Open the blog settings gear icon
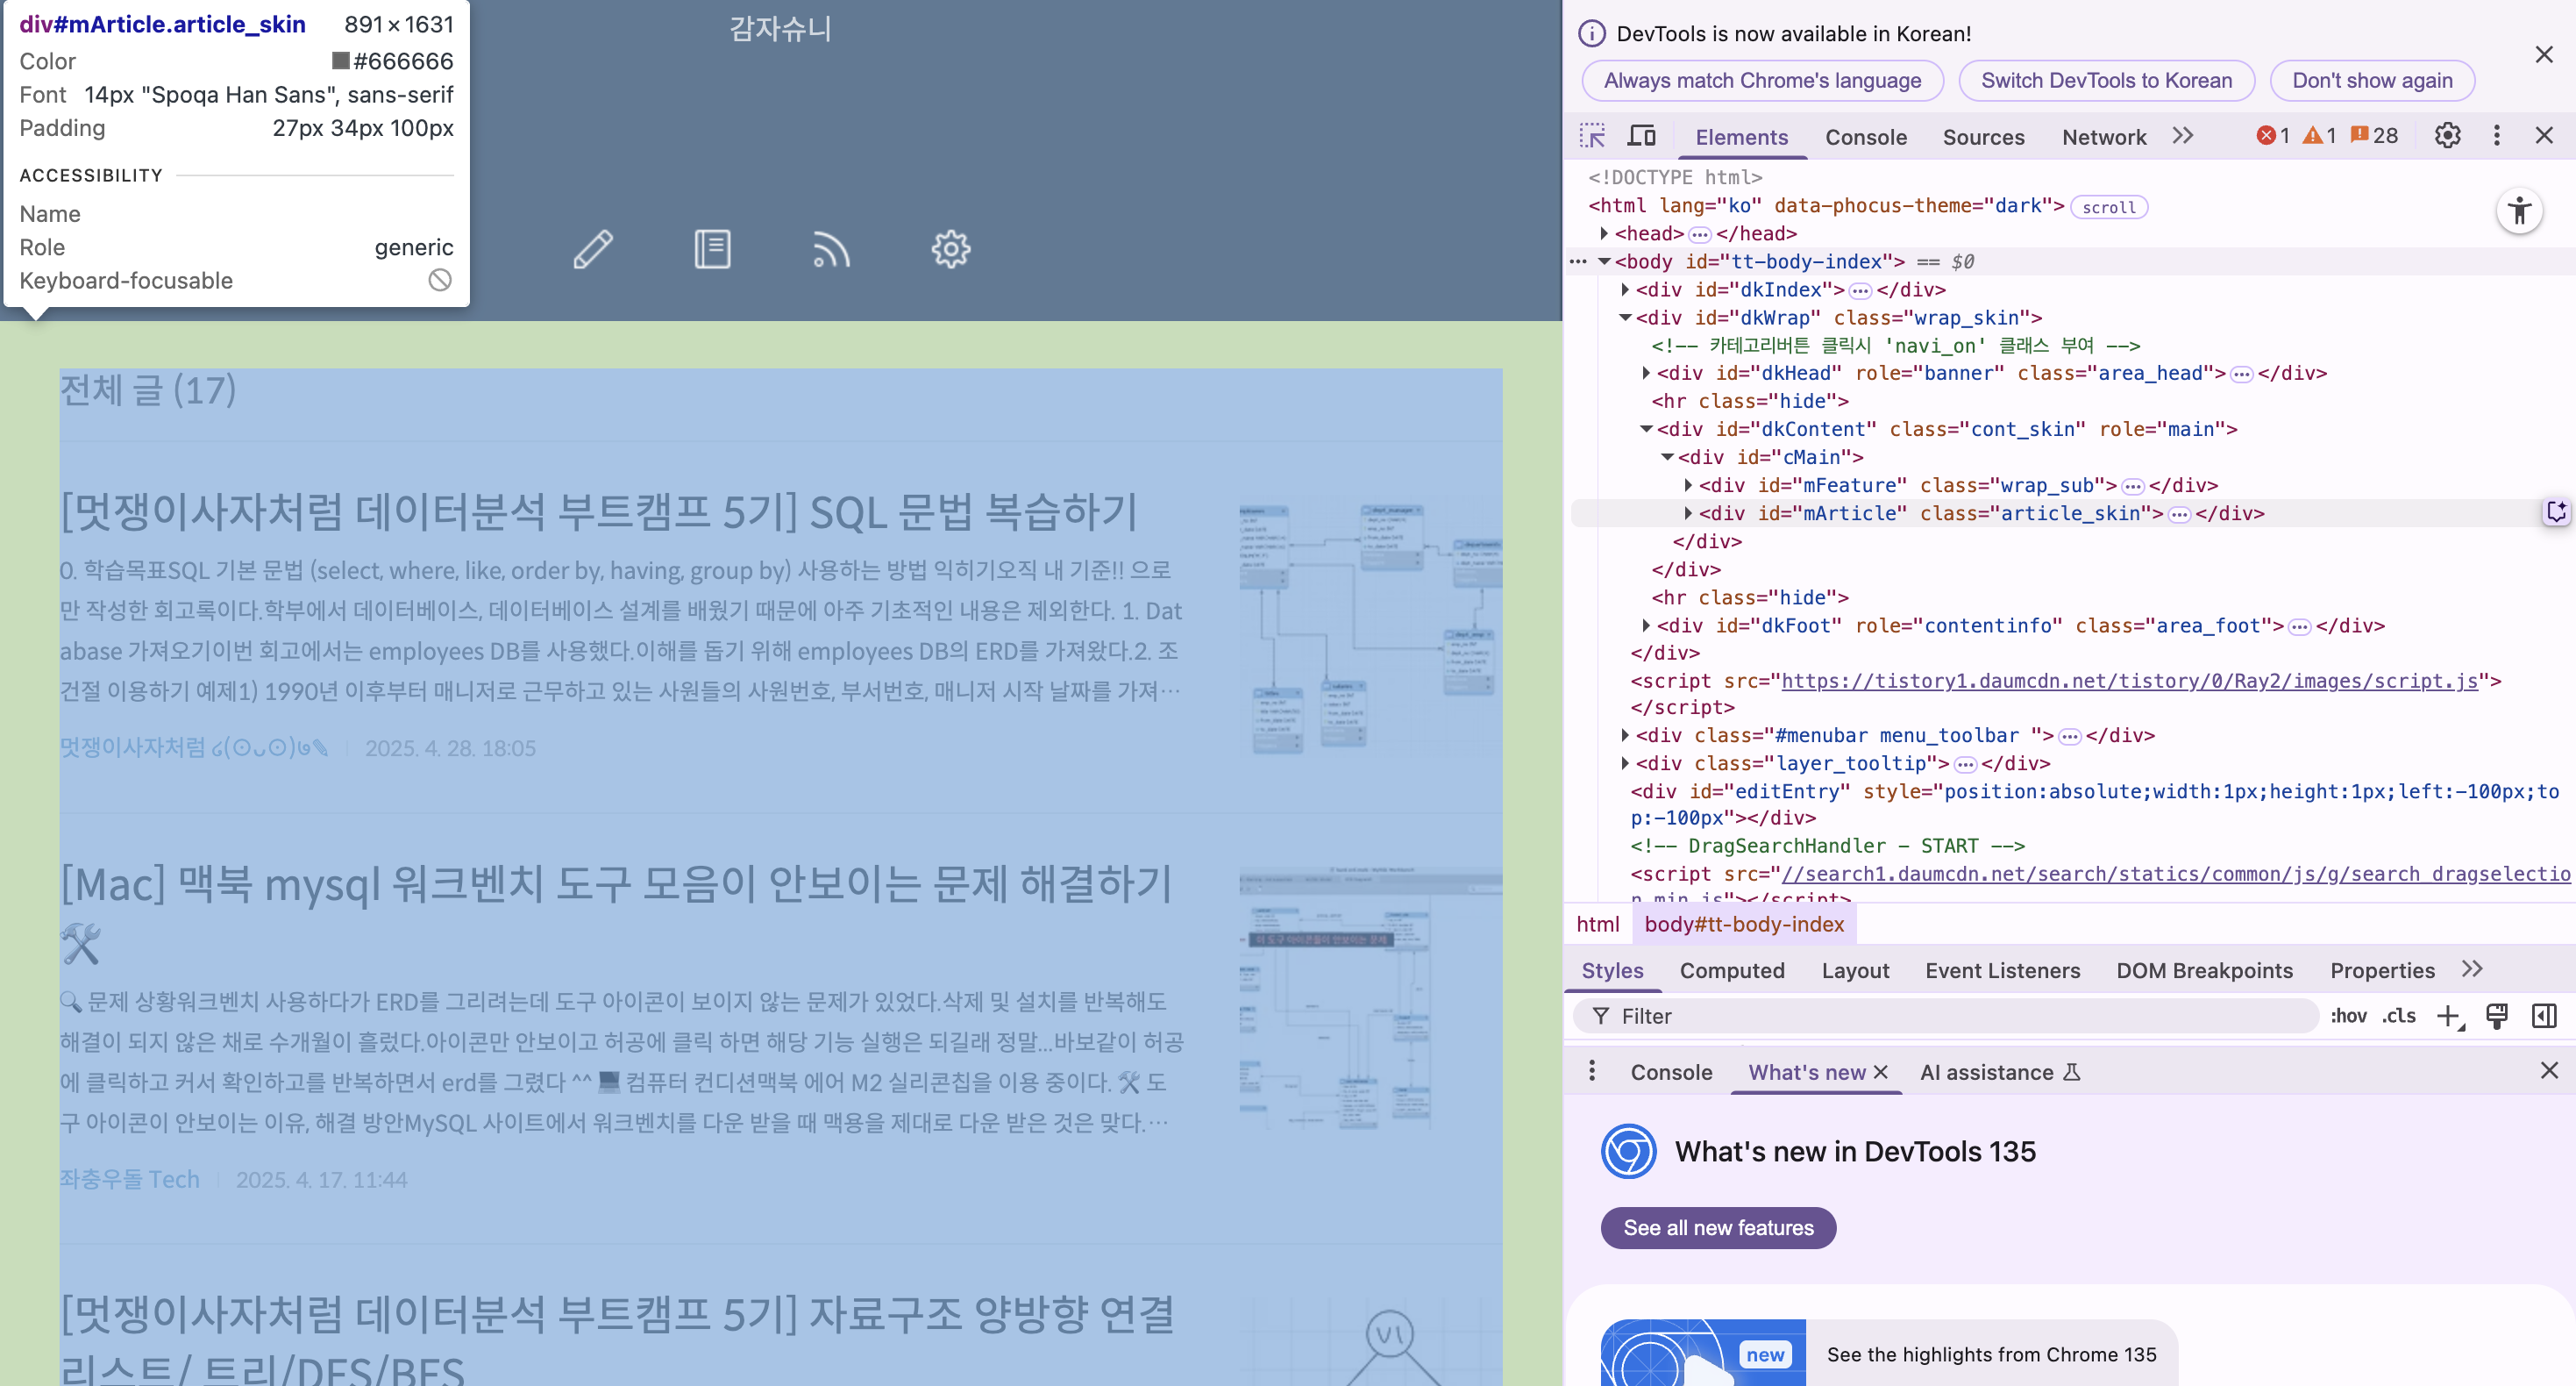This screenshot has width=2576, height=1386. [x=950, y=249]
